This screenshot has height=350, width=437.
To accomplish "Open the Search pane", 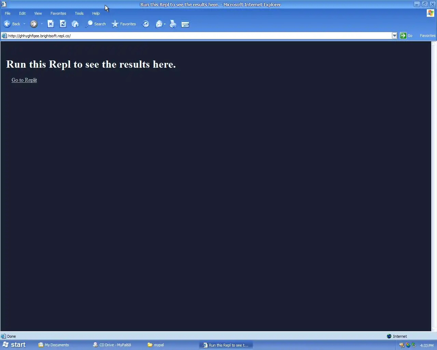I will [96, 24].
